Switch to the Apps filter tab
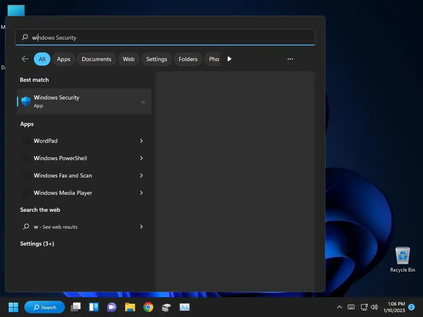Image resolution: width=423 pixels, height=317 pixels. click(x=63, y=59)
